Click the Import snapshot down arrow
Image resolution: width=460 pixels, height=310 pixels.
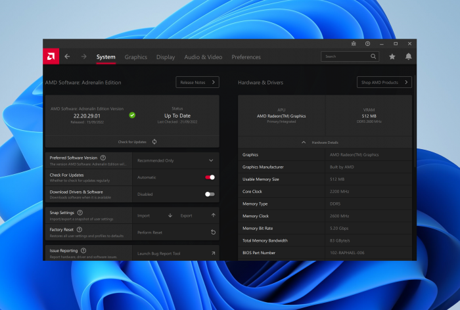[x=170, y=215]
